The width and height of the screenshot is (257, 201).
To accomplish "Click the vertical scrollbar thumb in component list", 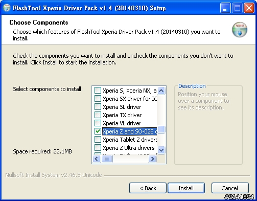I will click(x=161, y=129).
